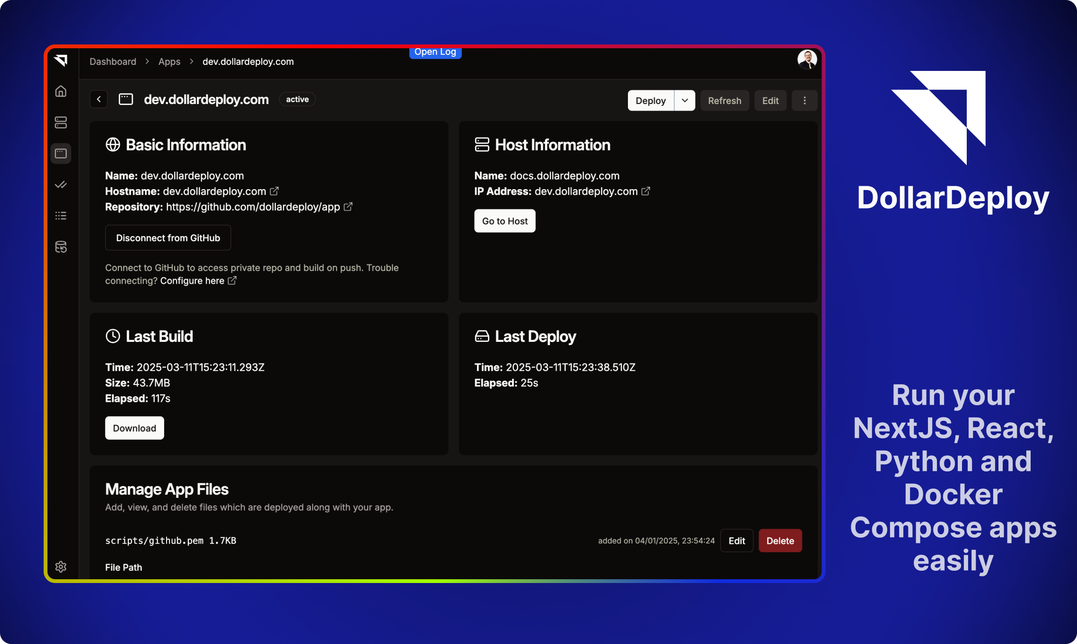The image size is (1077, 644).
Task: Click the Manage App Files heading
Action: [x=167, y=489]
